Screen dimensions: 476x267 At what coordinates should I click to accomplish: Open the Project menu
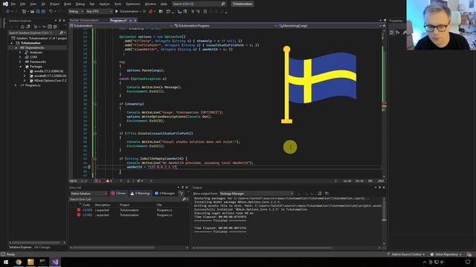(54, 4)
